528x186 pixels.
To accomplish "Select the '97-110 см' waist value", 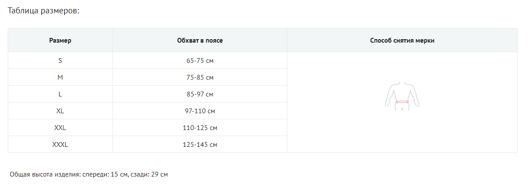I will tap(200, 111).
